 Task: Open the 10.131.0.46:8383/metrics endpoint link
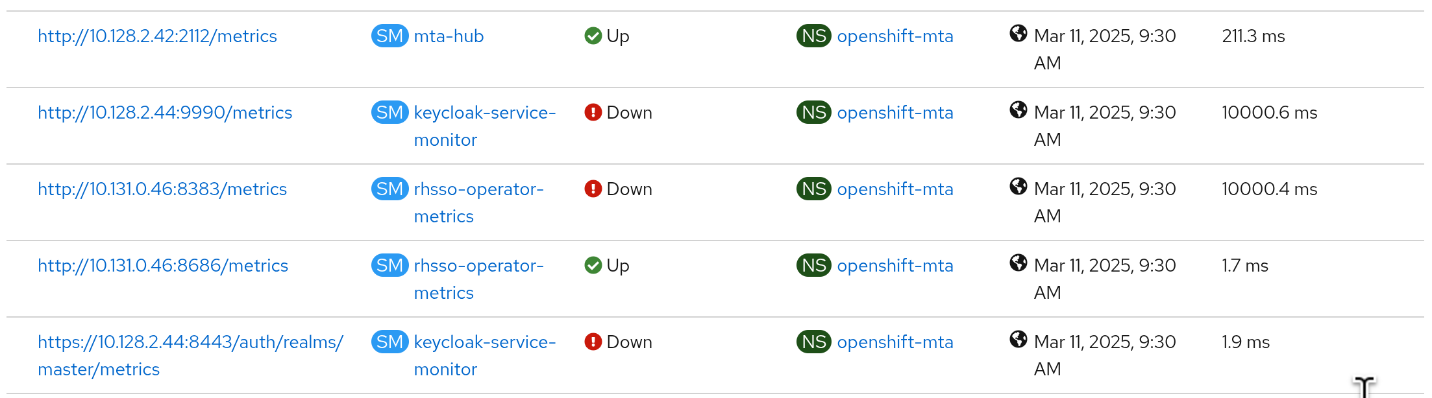pos(162,189)
